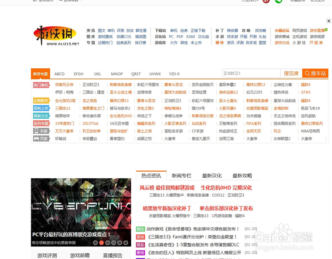The image size is (332, 259).
Task: Open the 直播预告 tab
Action: [x=113, y=255]
